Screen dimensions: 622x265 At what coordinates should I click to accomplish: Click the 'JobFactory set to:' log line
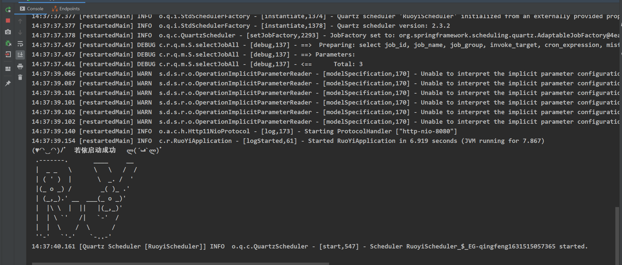(325, 35)
